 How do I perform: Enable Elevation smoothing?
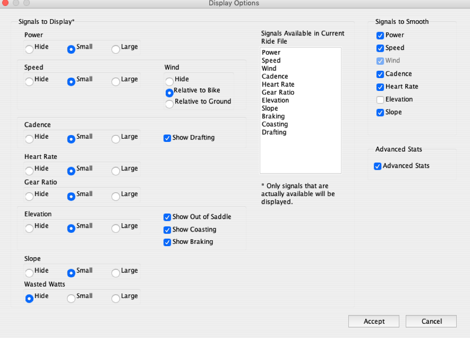point(380,99)
